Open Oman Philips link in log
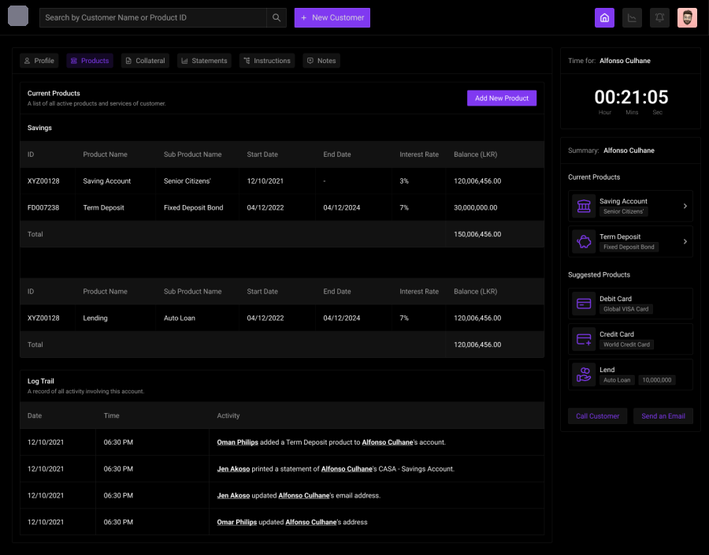Viewport: 709px width, 555px height. (237, 442)
